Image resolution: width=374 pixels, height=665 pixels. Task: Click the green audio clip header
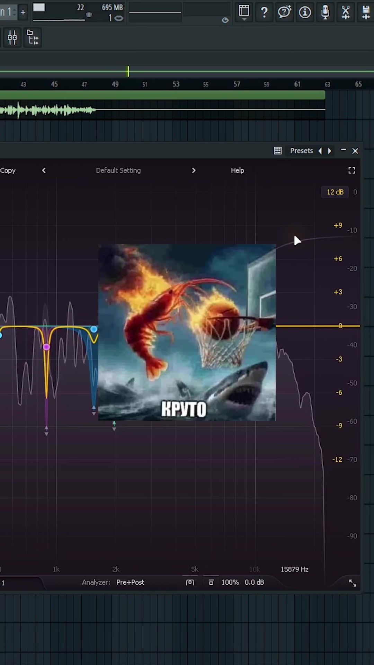(162, 95)
